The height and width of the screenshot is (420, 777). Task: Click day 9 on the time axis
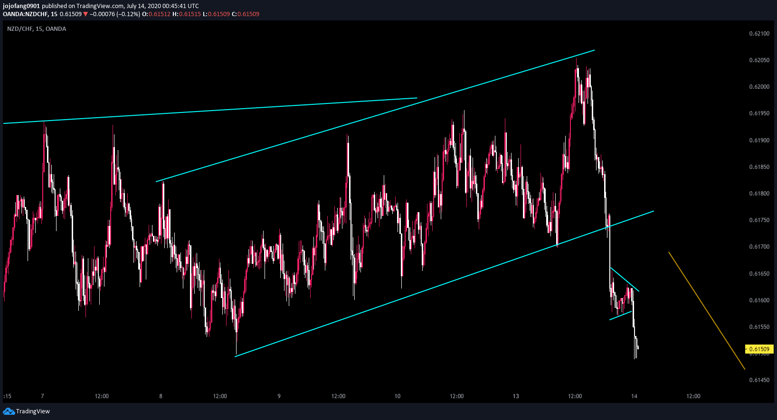(x=279, y=396)
